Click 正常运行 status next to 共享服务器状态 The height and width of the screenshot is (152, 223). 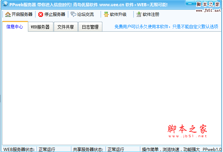[116, 149]
